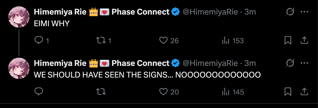
Task: Open first tweet's profile avatar
Action: click(19, 17)
